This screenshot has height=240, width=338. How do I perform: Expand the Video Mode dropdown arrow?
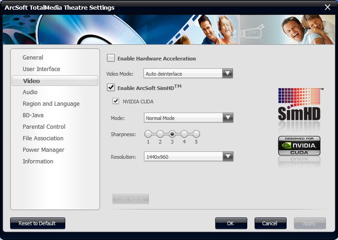(227, 73)
